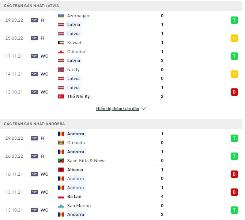
Task: Open the 'Hiển thị thêm trận đấu' link
Action: pos(117,109)
